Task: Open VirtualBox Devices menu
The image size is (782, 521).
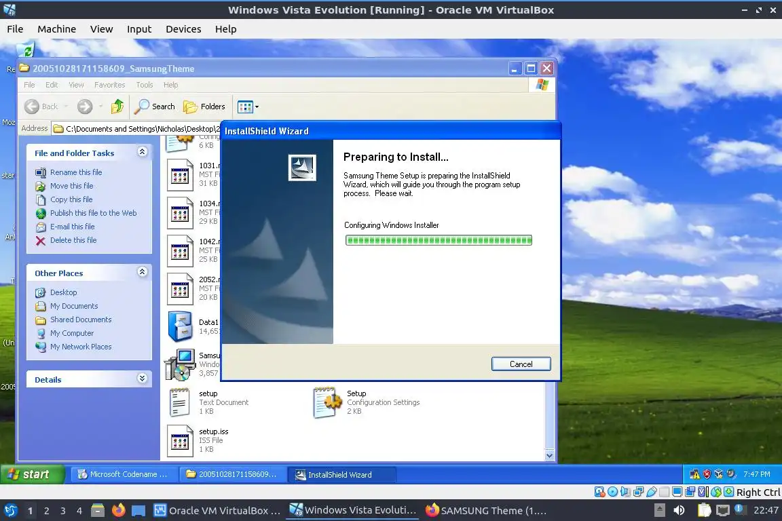Action: [183, 29]
